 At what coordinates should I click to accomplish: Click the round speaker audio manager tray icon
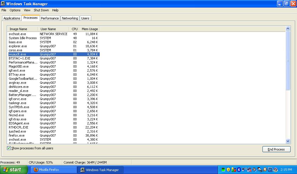(x=276, y=170)
